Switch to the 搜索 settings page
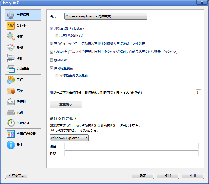 (x=23, y=37)
